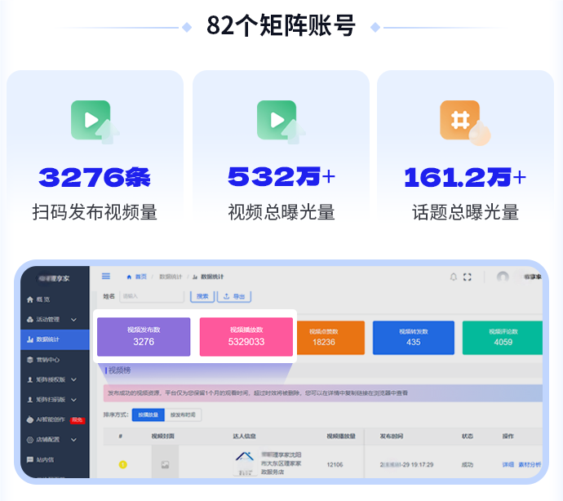Switch sorting to 按发布时间
The height and width of the screenshot is (501, 563).
(184, 415)
